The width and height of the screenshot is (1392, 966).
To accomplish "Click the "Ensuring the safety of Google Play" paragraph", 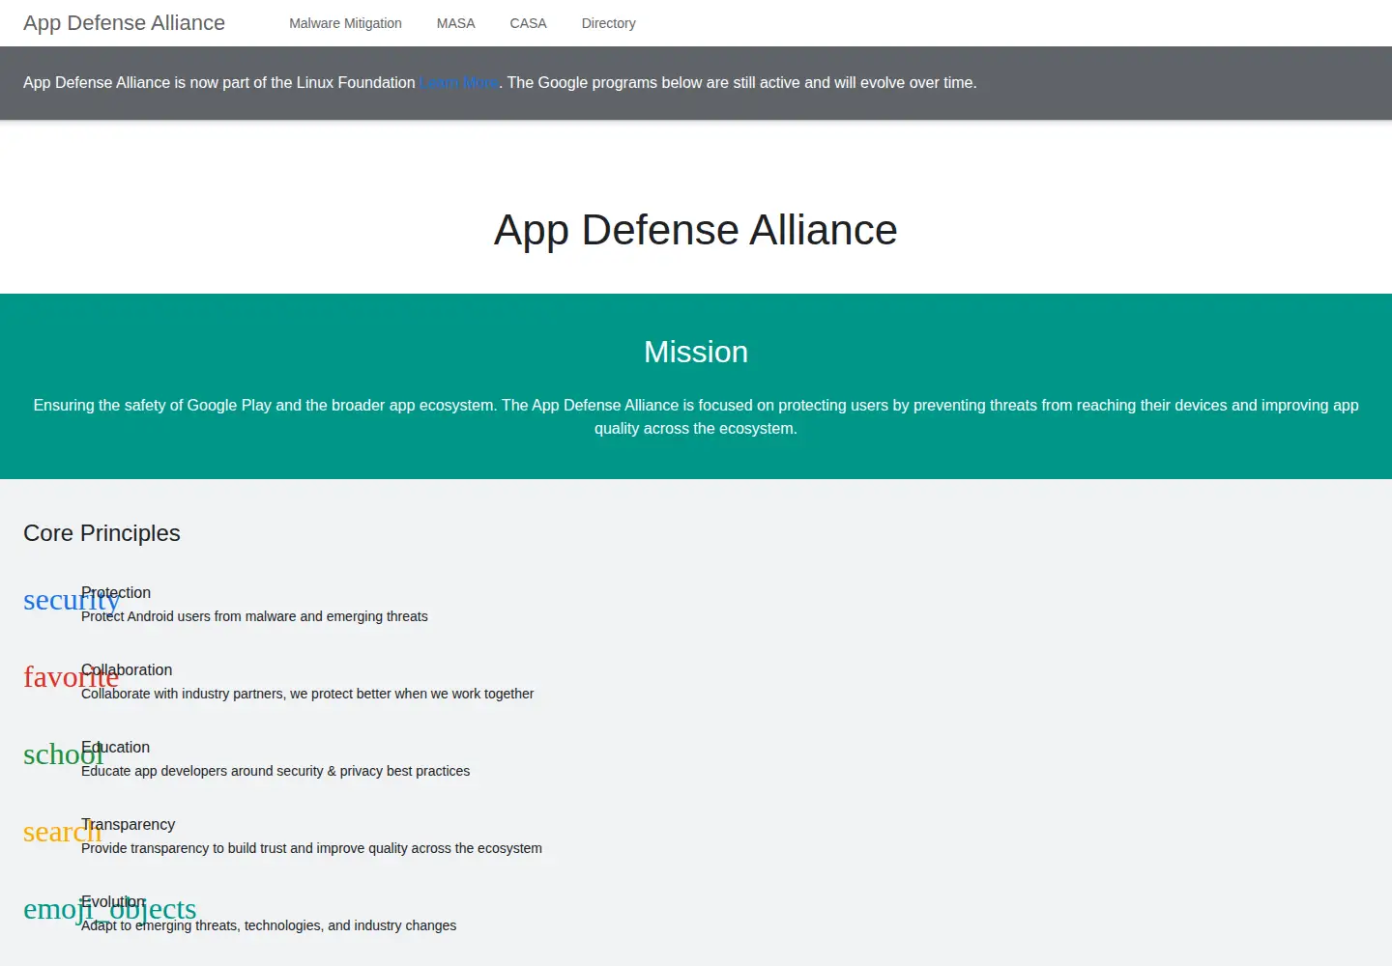I will (x=696, y=417).
